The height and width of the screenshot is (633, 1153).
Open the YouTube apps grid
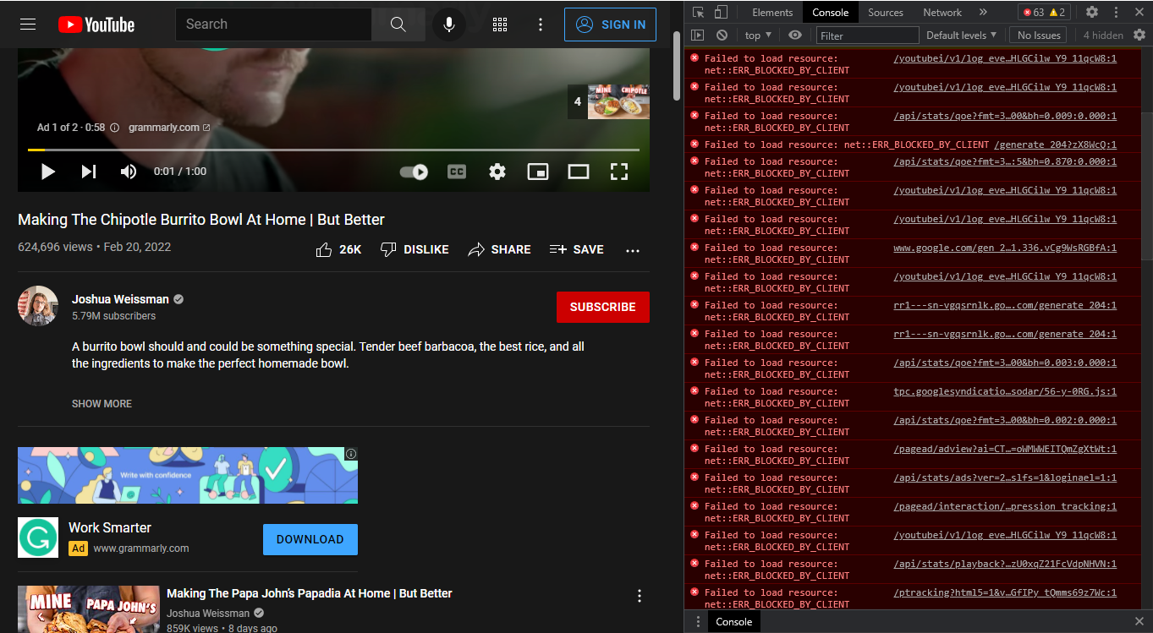500,25
